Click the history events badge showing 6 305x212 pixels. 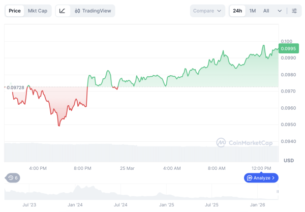(12, 178)
